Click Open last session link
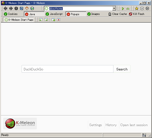Viewport: 152px width, 138px height. pos(134,125)
